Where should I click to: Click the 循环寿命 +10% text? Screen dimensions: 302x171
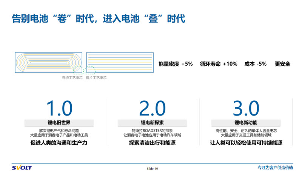(x=219, y=64)
